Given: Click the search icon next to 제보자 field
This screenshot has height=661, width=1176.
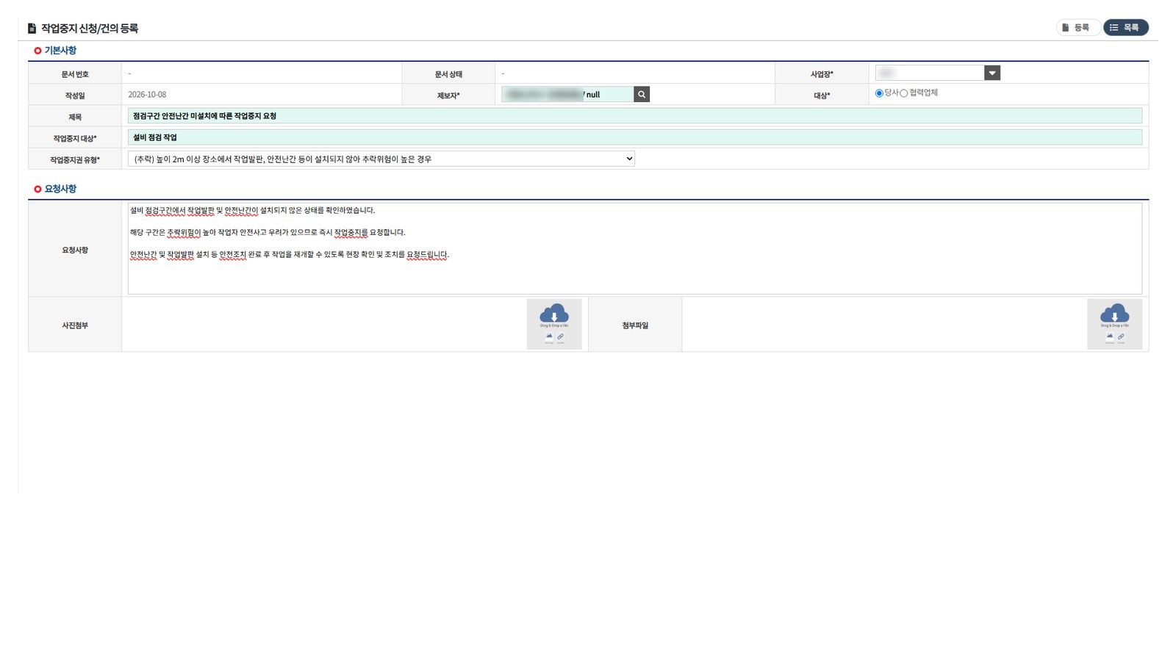Looking at the screenshot, I should (x=642, y=94).
